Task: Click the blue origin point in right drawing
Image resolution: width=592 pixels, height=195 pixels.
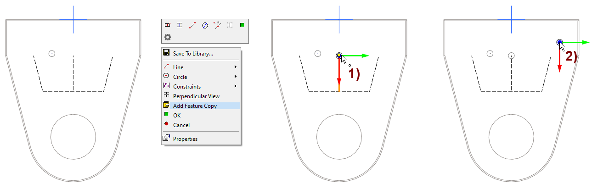Action: tap(559, 42)
